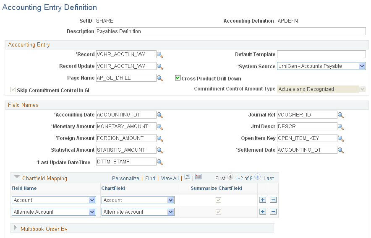This screenshot has height=238, width=371.
Task: Open the System Source dropdown
Action: pos(321,66)
